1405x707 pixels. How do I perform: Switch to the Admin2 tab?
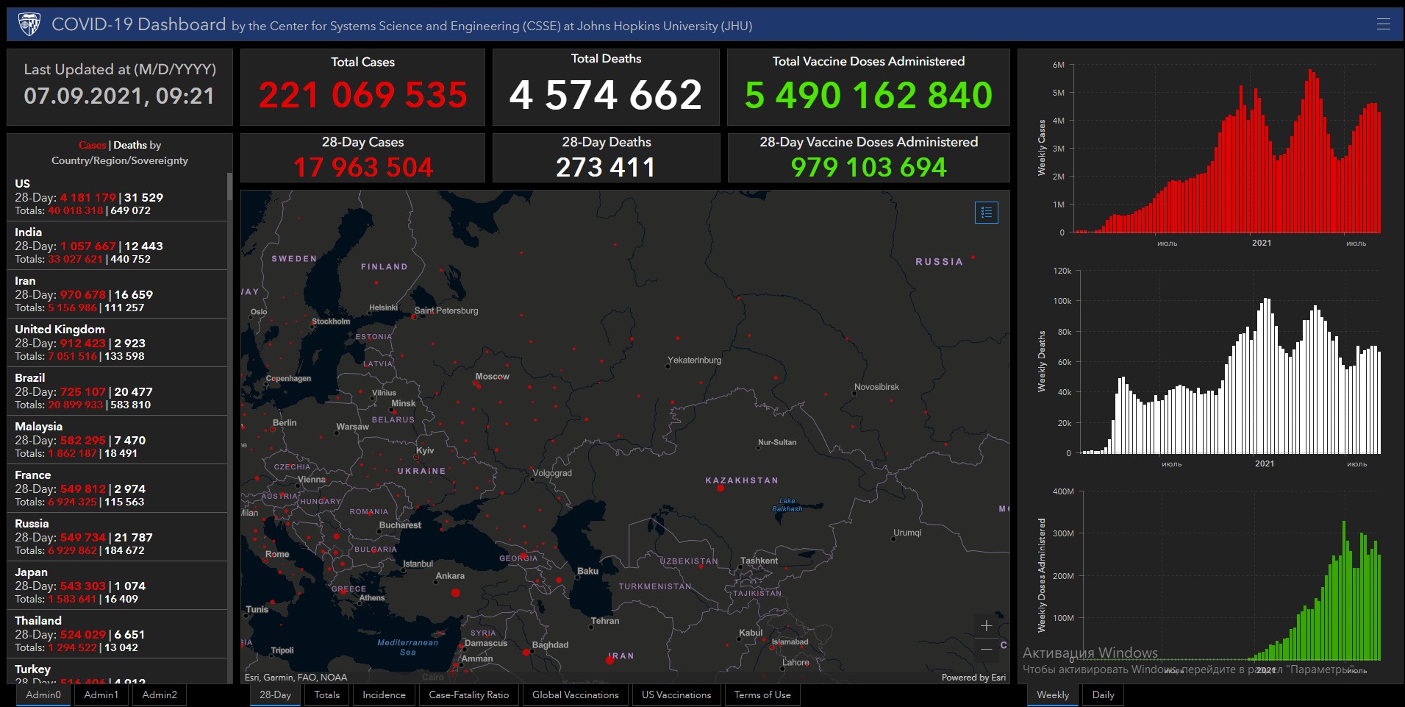[160, 694]
